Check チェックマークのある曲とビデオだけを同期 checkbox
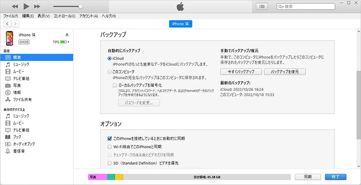 [110, 154]
